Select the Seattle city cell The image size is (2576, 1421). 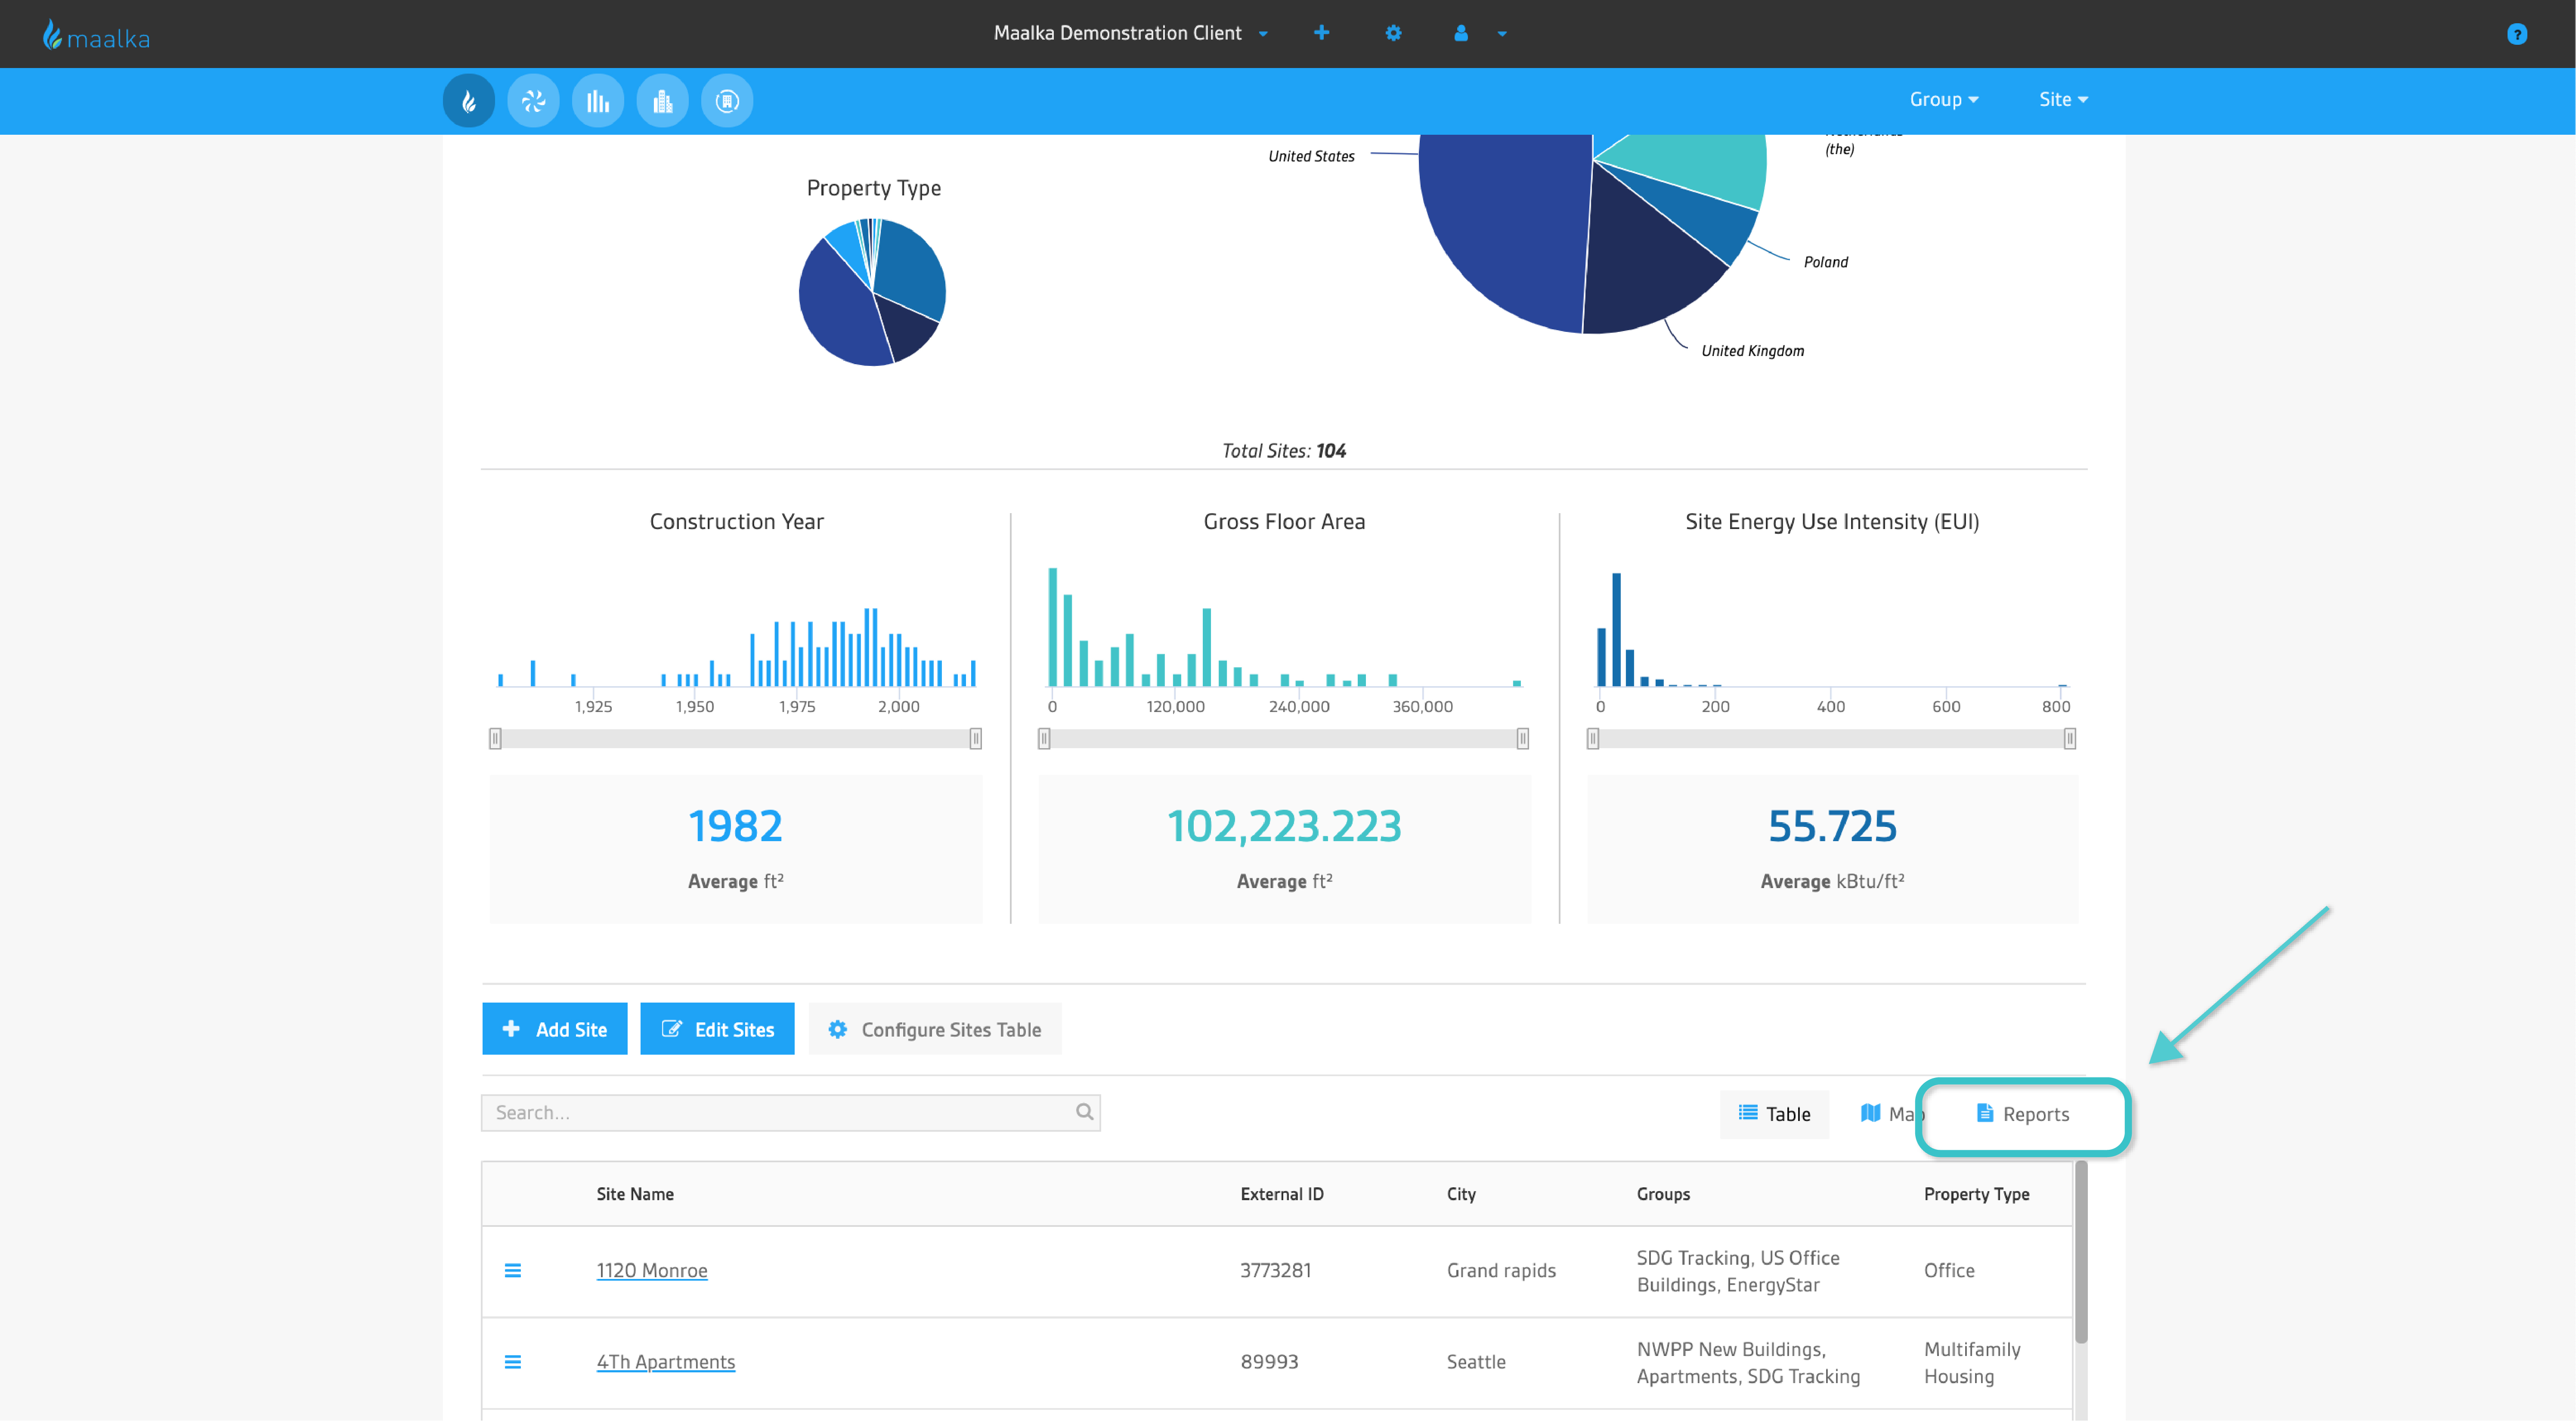click(x=1476, y=1361)
